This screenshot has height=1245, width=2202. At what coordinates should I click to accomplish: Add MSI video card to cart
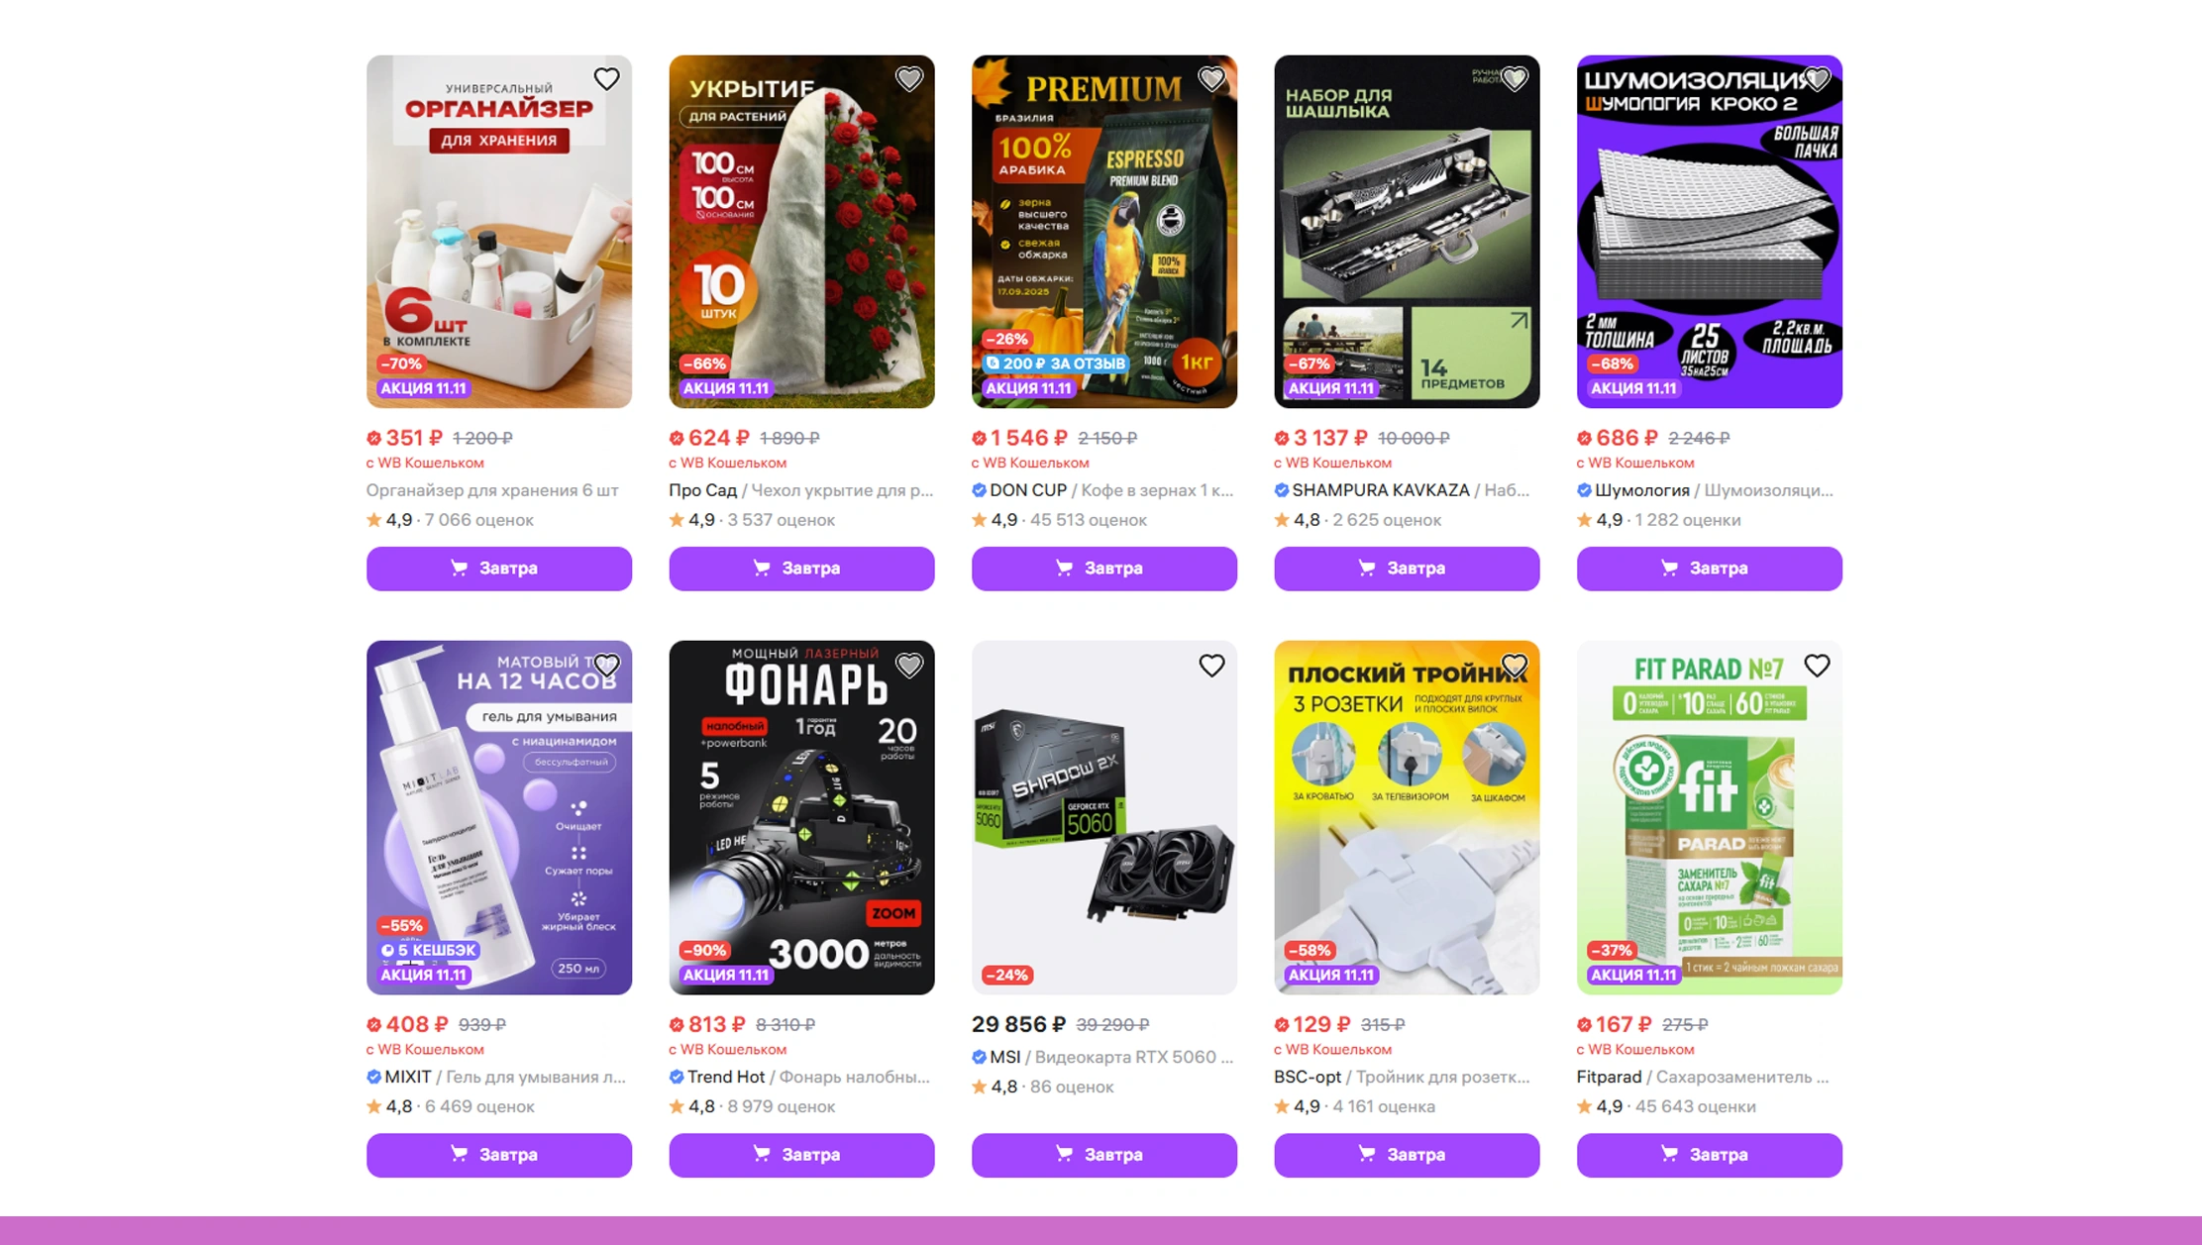(1104, 1155)
